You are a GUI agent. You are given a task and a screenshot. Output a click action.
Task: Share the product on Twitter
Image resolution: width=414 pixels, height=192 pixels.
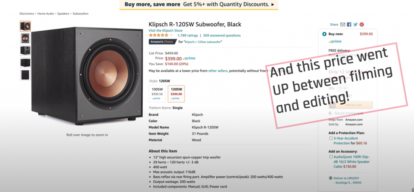(x=355, y=25)
